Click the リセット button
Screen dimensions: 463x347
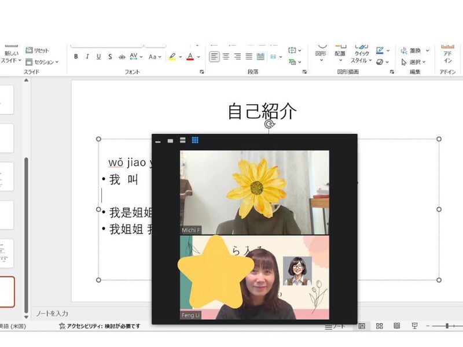(x=38, y=50)
